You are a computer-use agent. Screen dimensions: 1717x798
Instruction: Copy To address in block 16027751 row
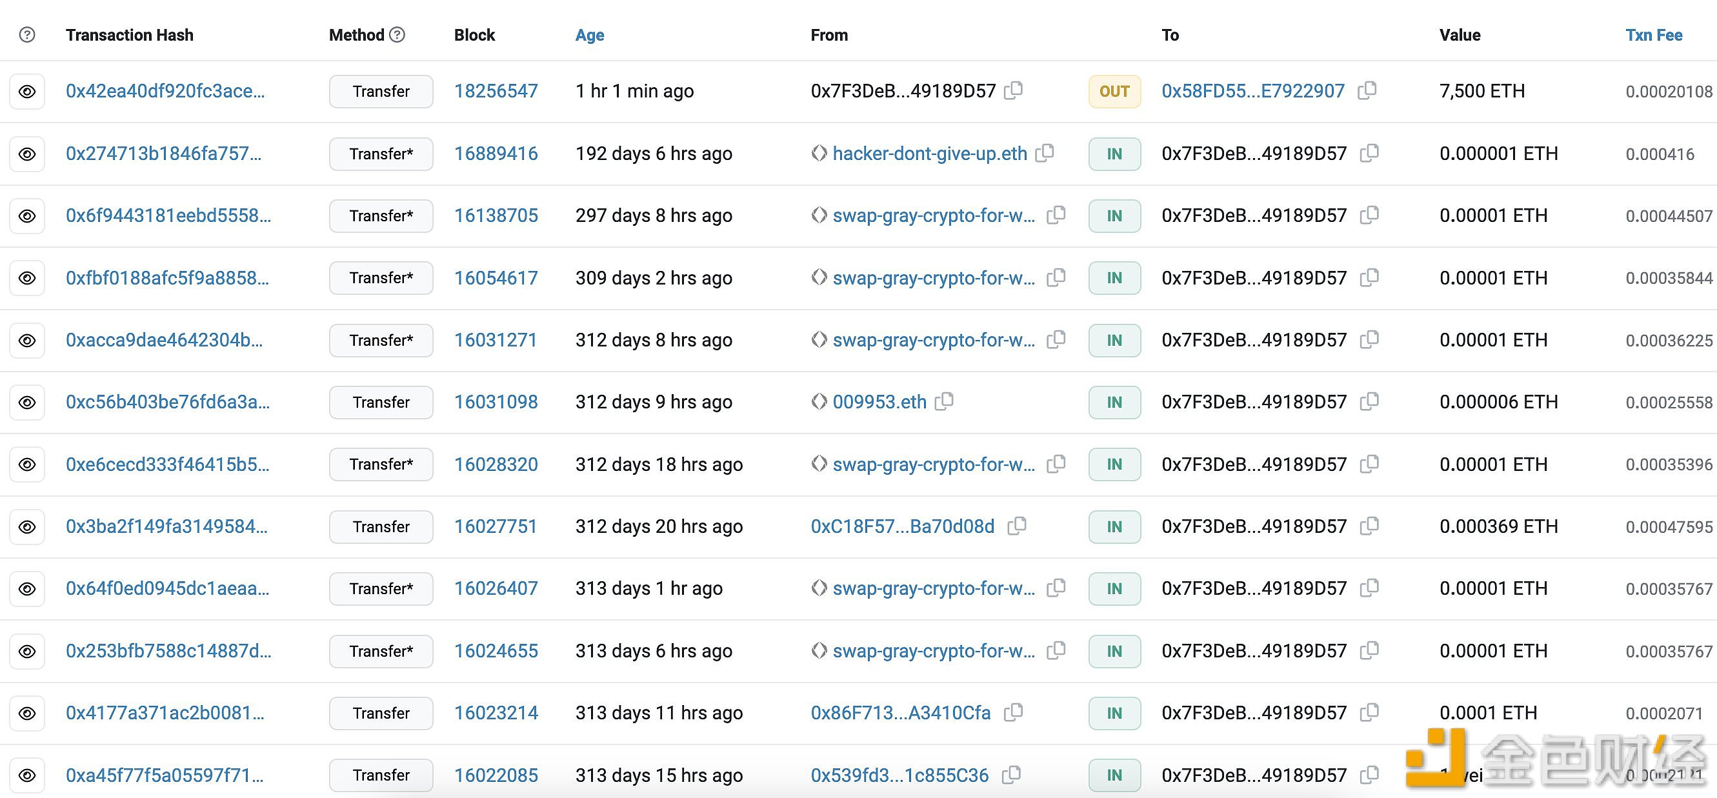click(1369, 525)
